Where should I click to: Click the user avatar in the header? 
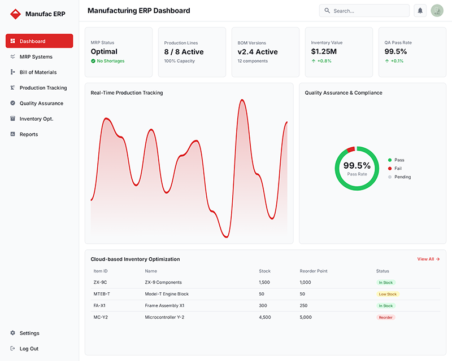437,10
